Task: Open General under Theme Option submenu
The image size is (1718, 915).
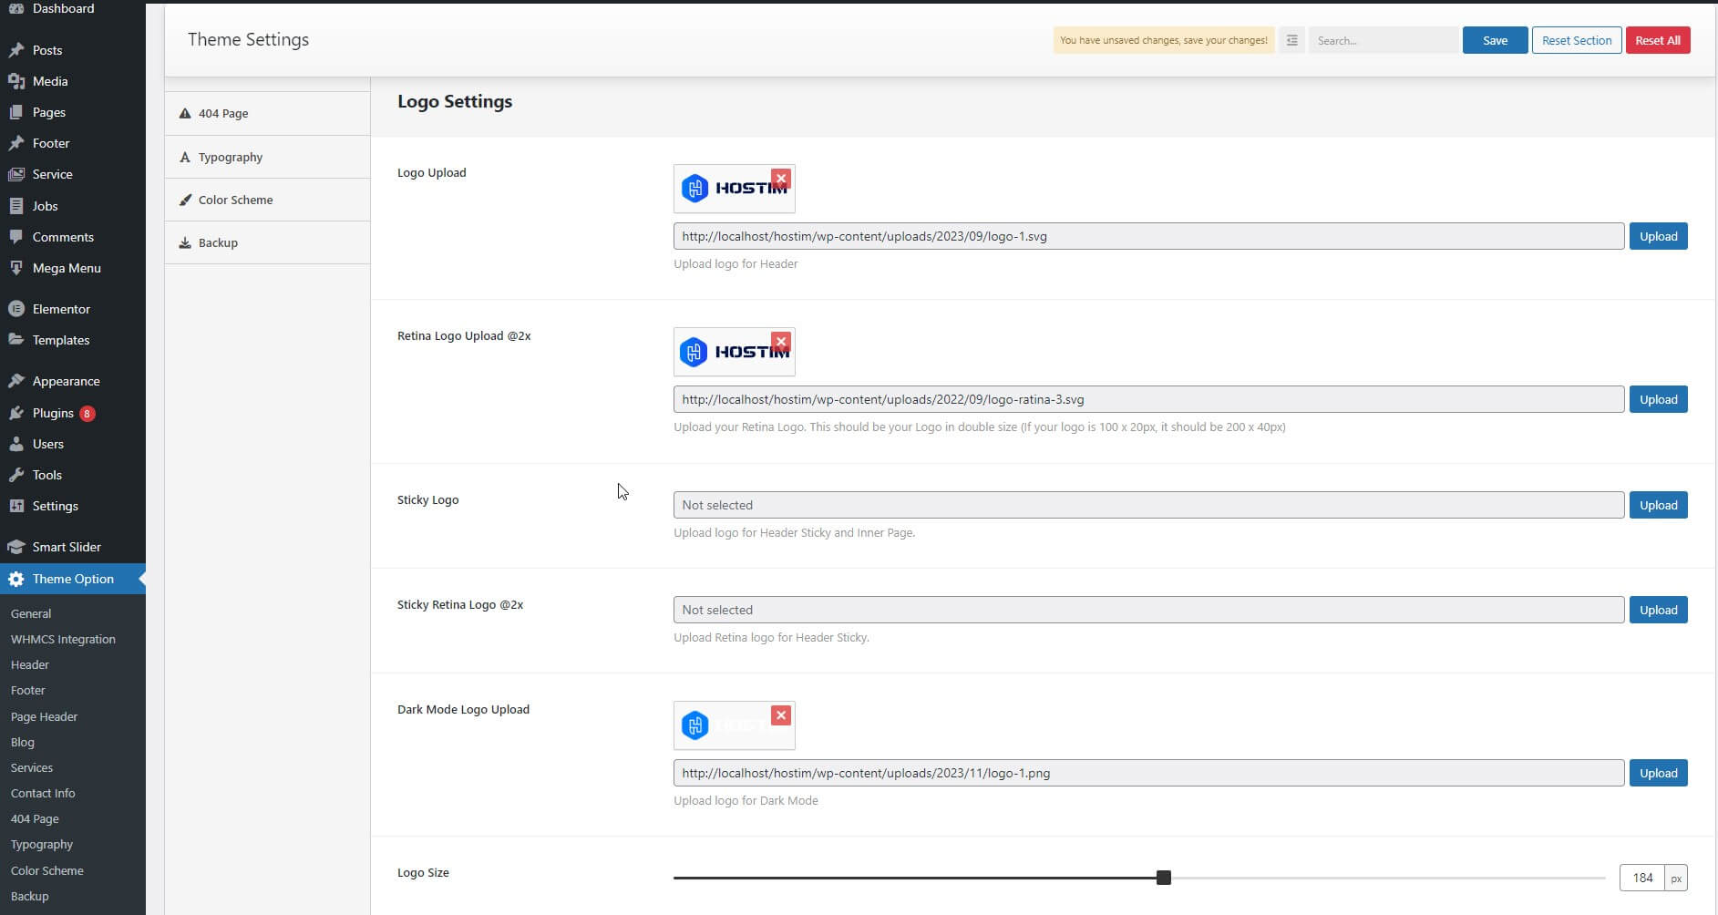Action: tap(31, 613)
